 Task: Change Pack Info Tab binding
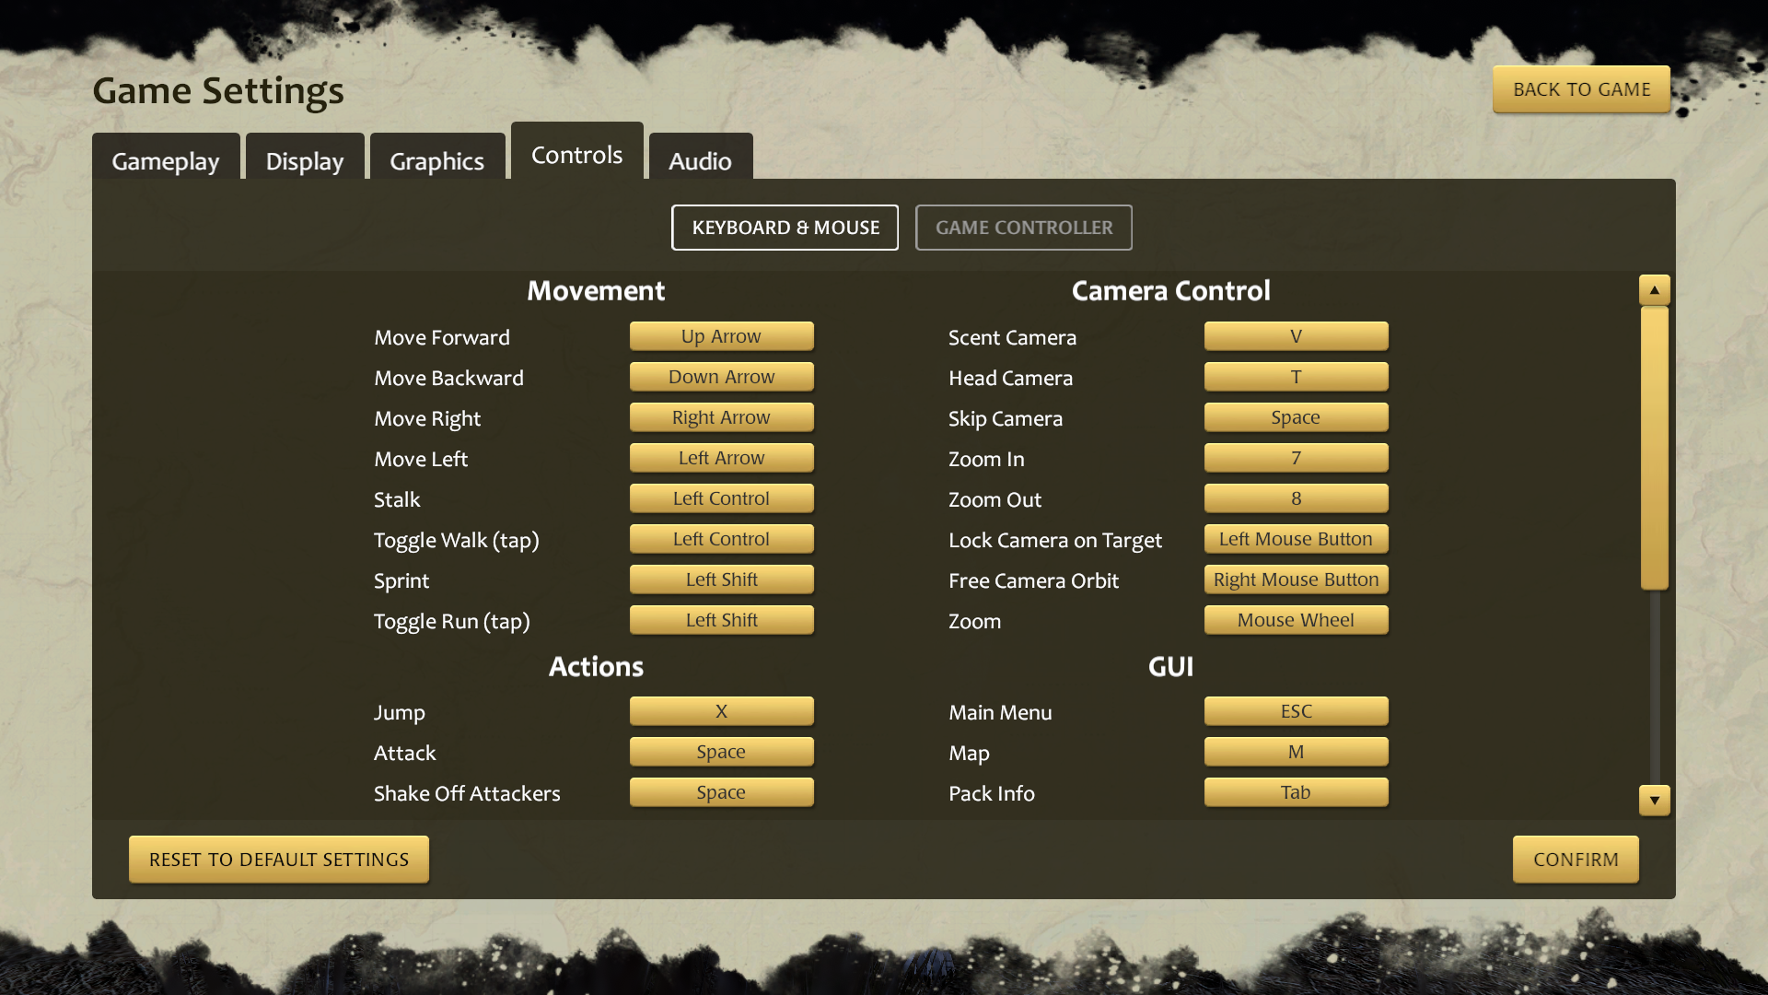(1296, 792)
